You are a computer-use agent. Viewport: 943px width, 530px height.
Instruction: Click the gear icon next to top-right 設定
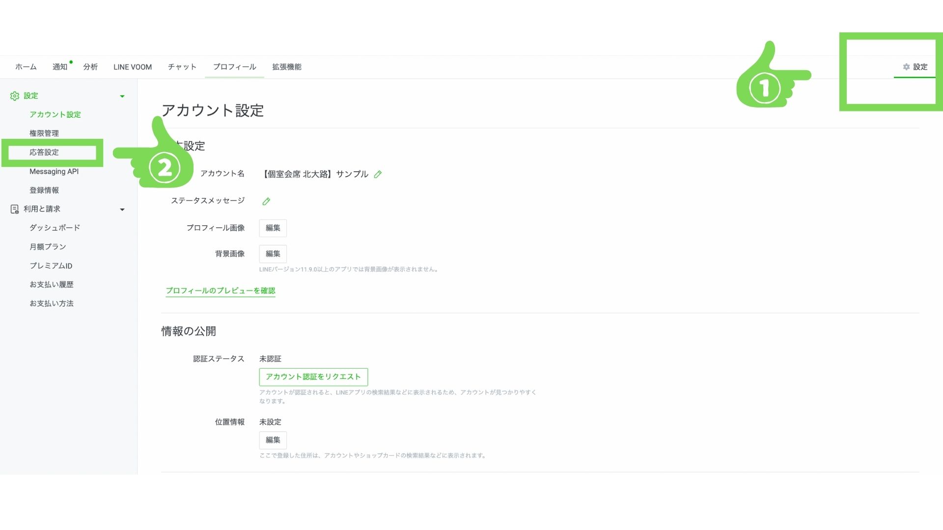point(906,67)
